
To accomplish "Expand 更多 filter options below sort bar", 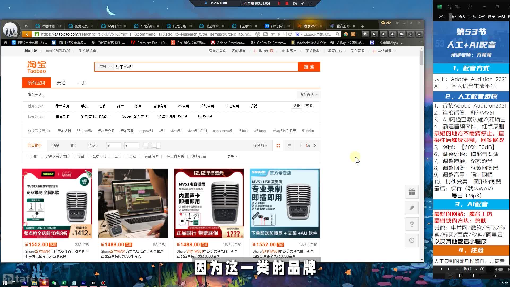I will click(x=232, y=156).
